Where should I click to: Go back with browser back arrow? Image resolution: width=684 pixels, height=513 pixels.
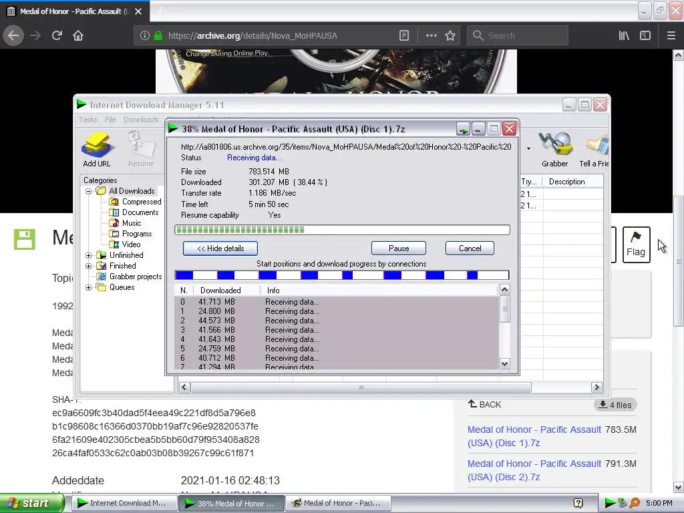click(x=13, y=35)
